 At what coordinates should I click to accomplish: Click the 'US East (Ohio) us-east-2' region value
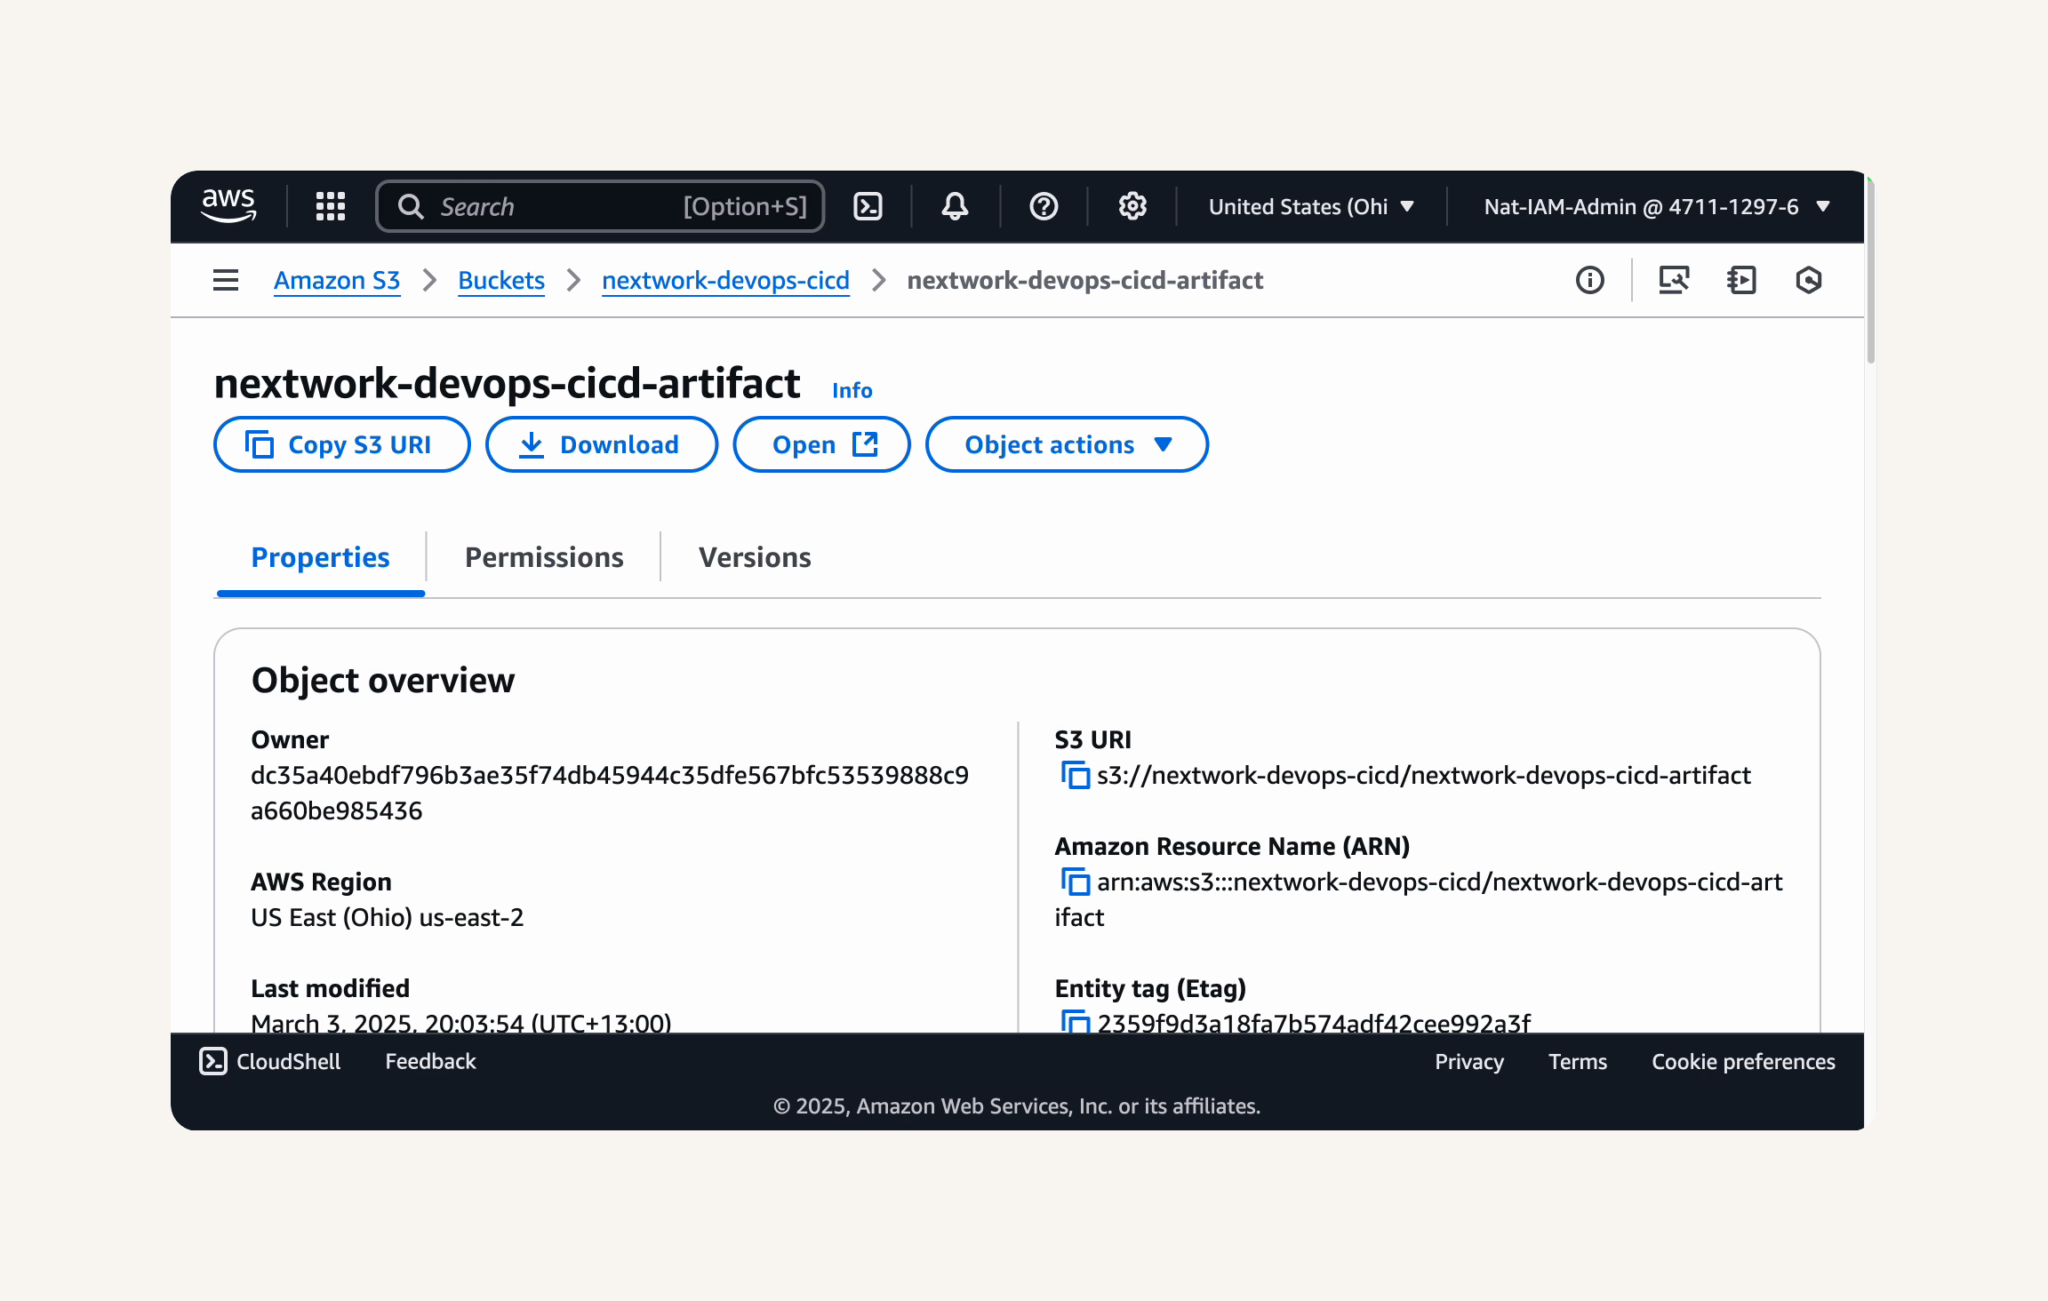(x=388, y=917)
